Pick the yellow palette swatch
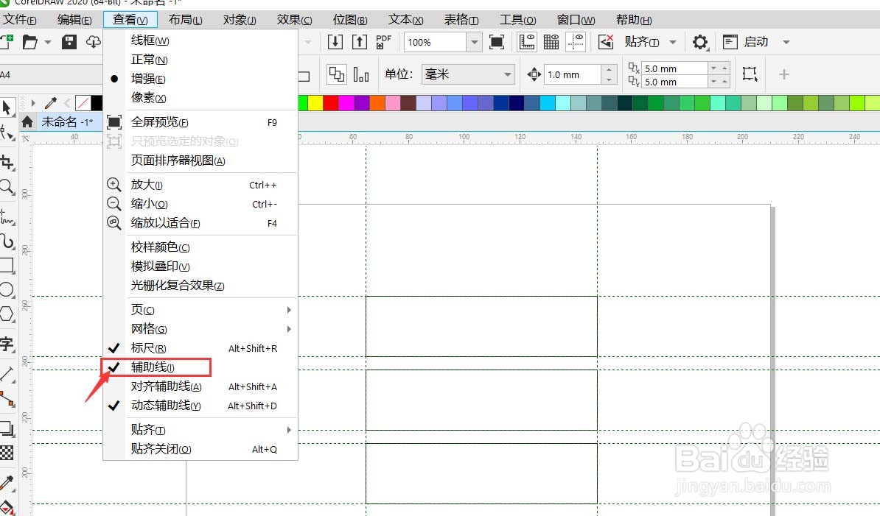Viewport: 880px width, 516px height. click(x=315, y=102)
